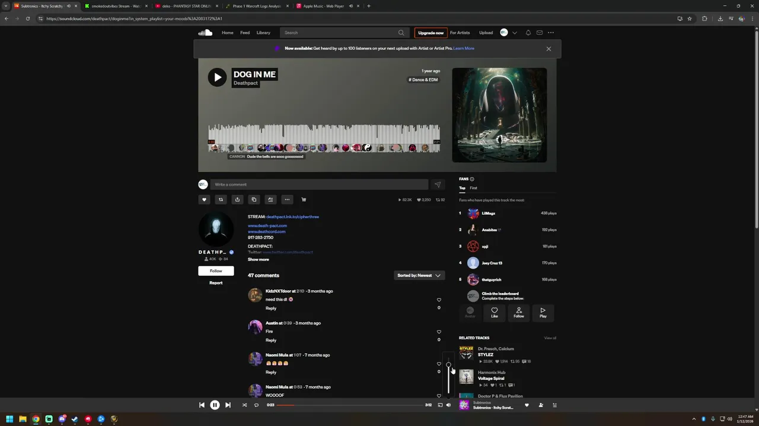759x426 pixels.
Task: Copy the track link icon
Action: tap(254, 199)
